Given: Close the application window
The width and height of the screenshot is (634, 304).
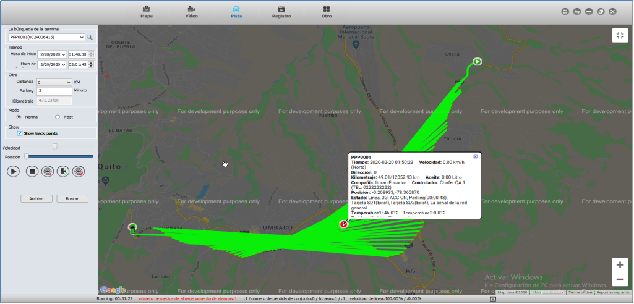Looking at the screenshot, I should 612,12.
